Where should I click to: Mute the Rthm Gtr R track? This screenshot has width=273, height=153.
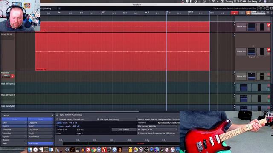(269, 50)
